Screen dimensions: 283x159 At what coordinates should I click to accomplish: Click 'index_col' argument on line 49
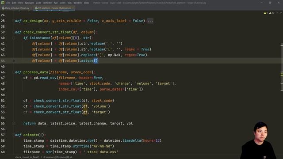(68, 89)
